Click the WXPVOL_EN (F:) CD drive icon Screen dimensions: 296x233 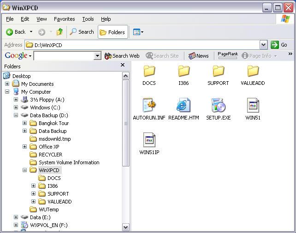[24, 225]
